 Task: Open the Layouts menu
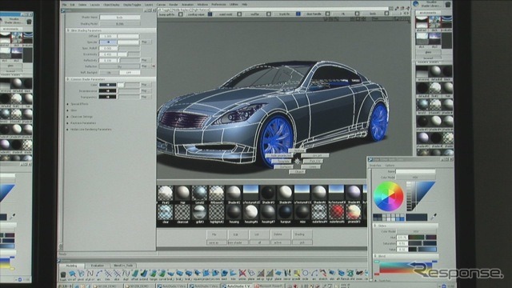[x=94, y=5]
